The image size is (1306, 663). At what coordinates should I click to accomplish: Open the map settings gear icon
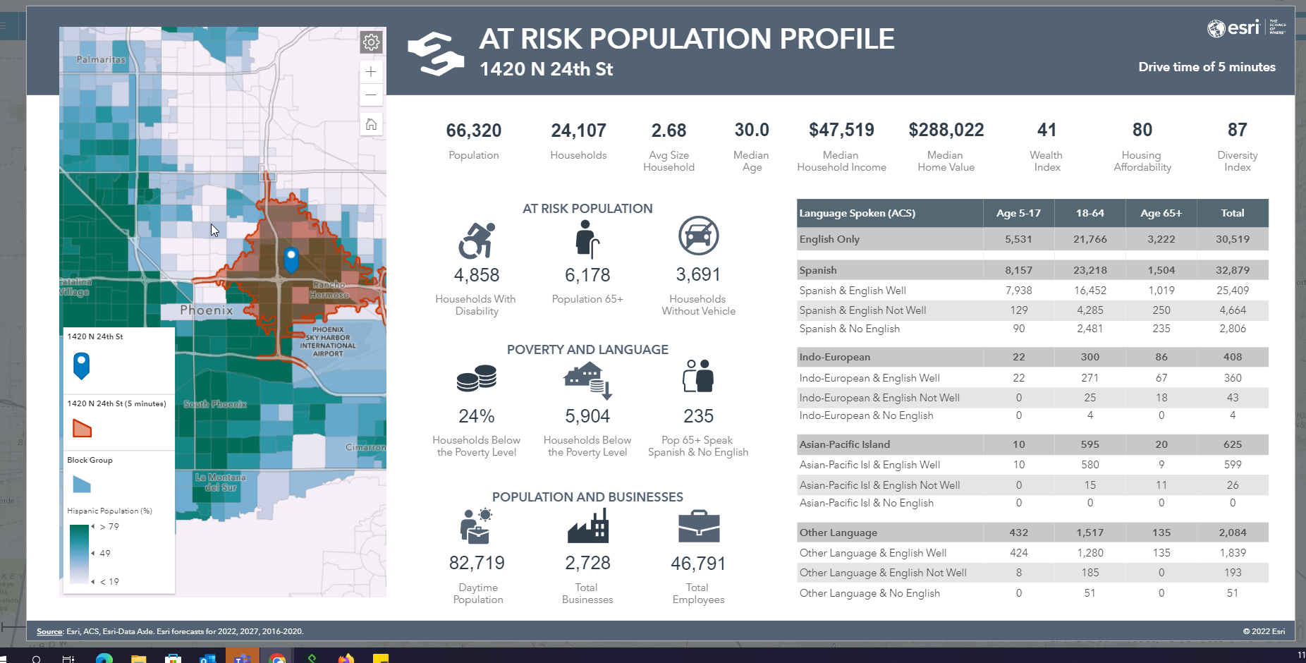(x=370, y=42)
